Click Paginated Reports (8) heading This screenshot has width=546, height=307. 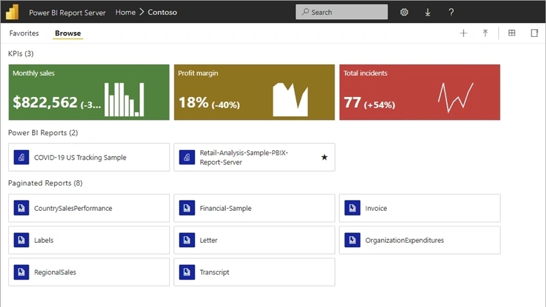click(45, 183)
